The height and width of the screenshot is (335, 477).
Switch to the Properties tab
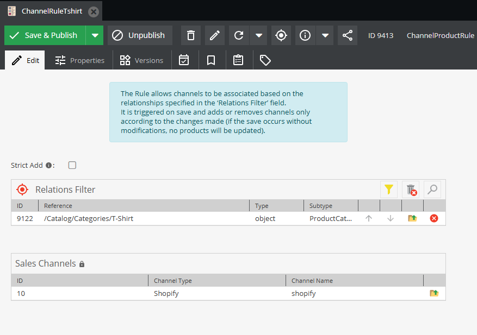click(79, 60)
